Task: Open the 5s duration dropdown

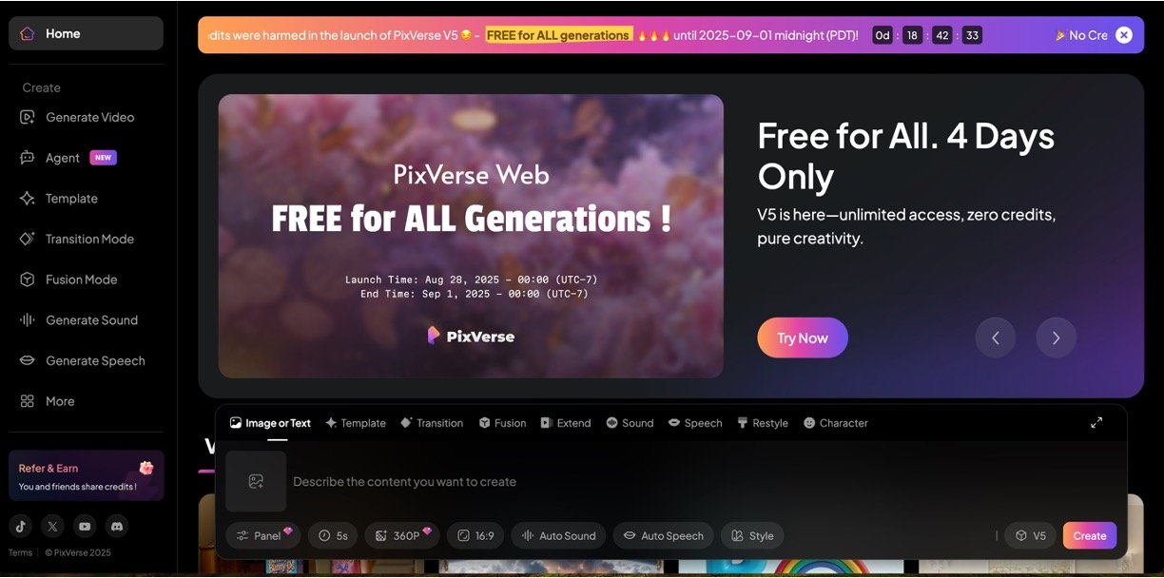Action: pos(333,535)
